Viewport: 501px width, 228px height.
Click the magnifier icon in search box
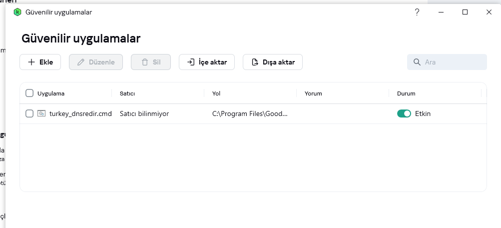[417, 62]
